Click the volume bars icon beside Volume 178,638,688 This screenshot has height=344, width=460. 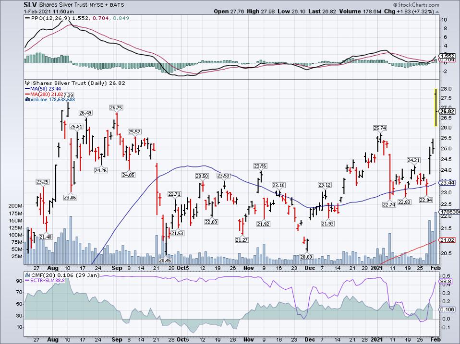click(27, 99)
